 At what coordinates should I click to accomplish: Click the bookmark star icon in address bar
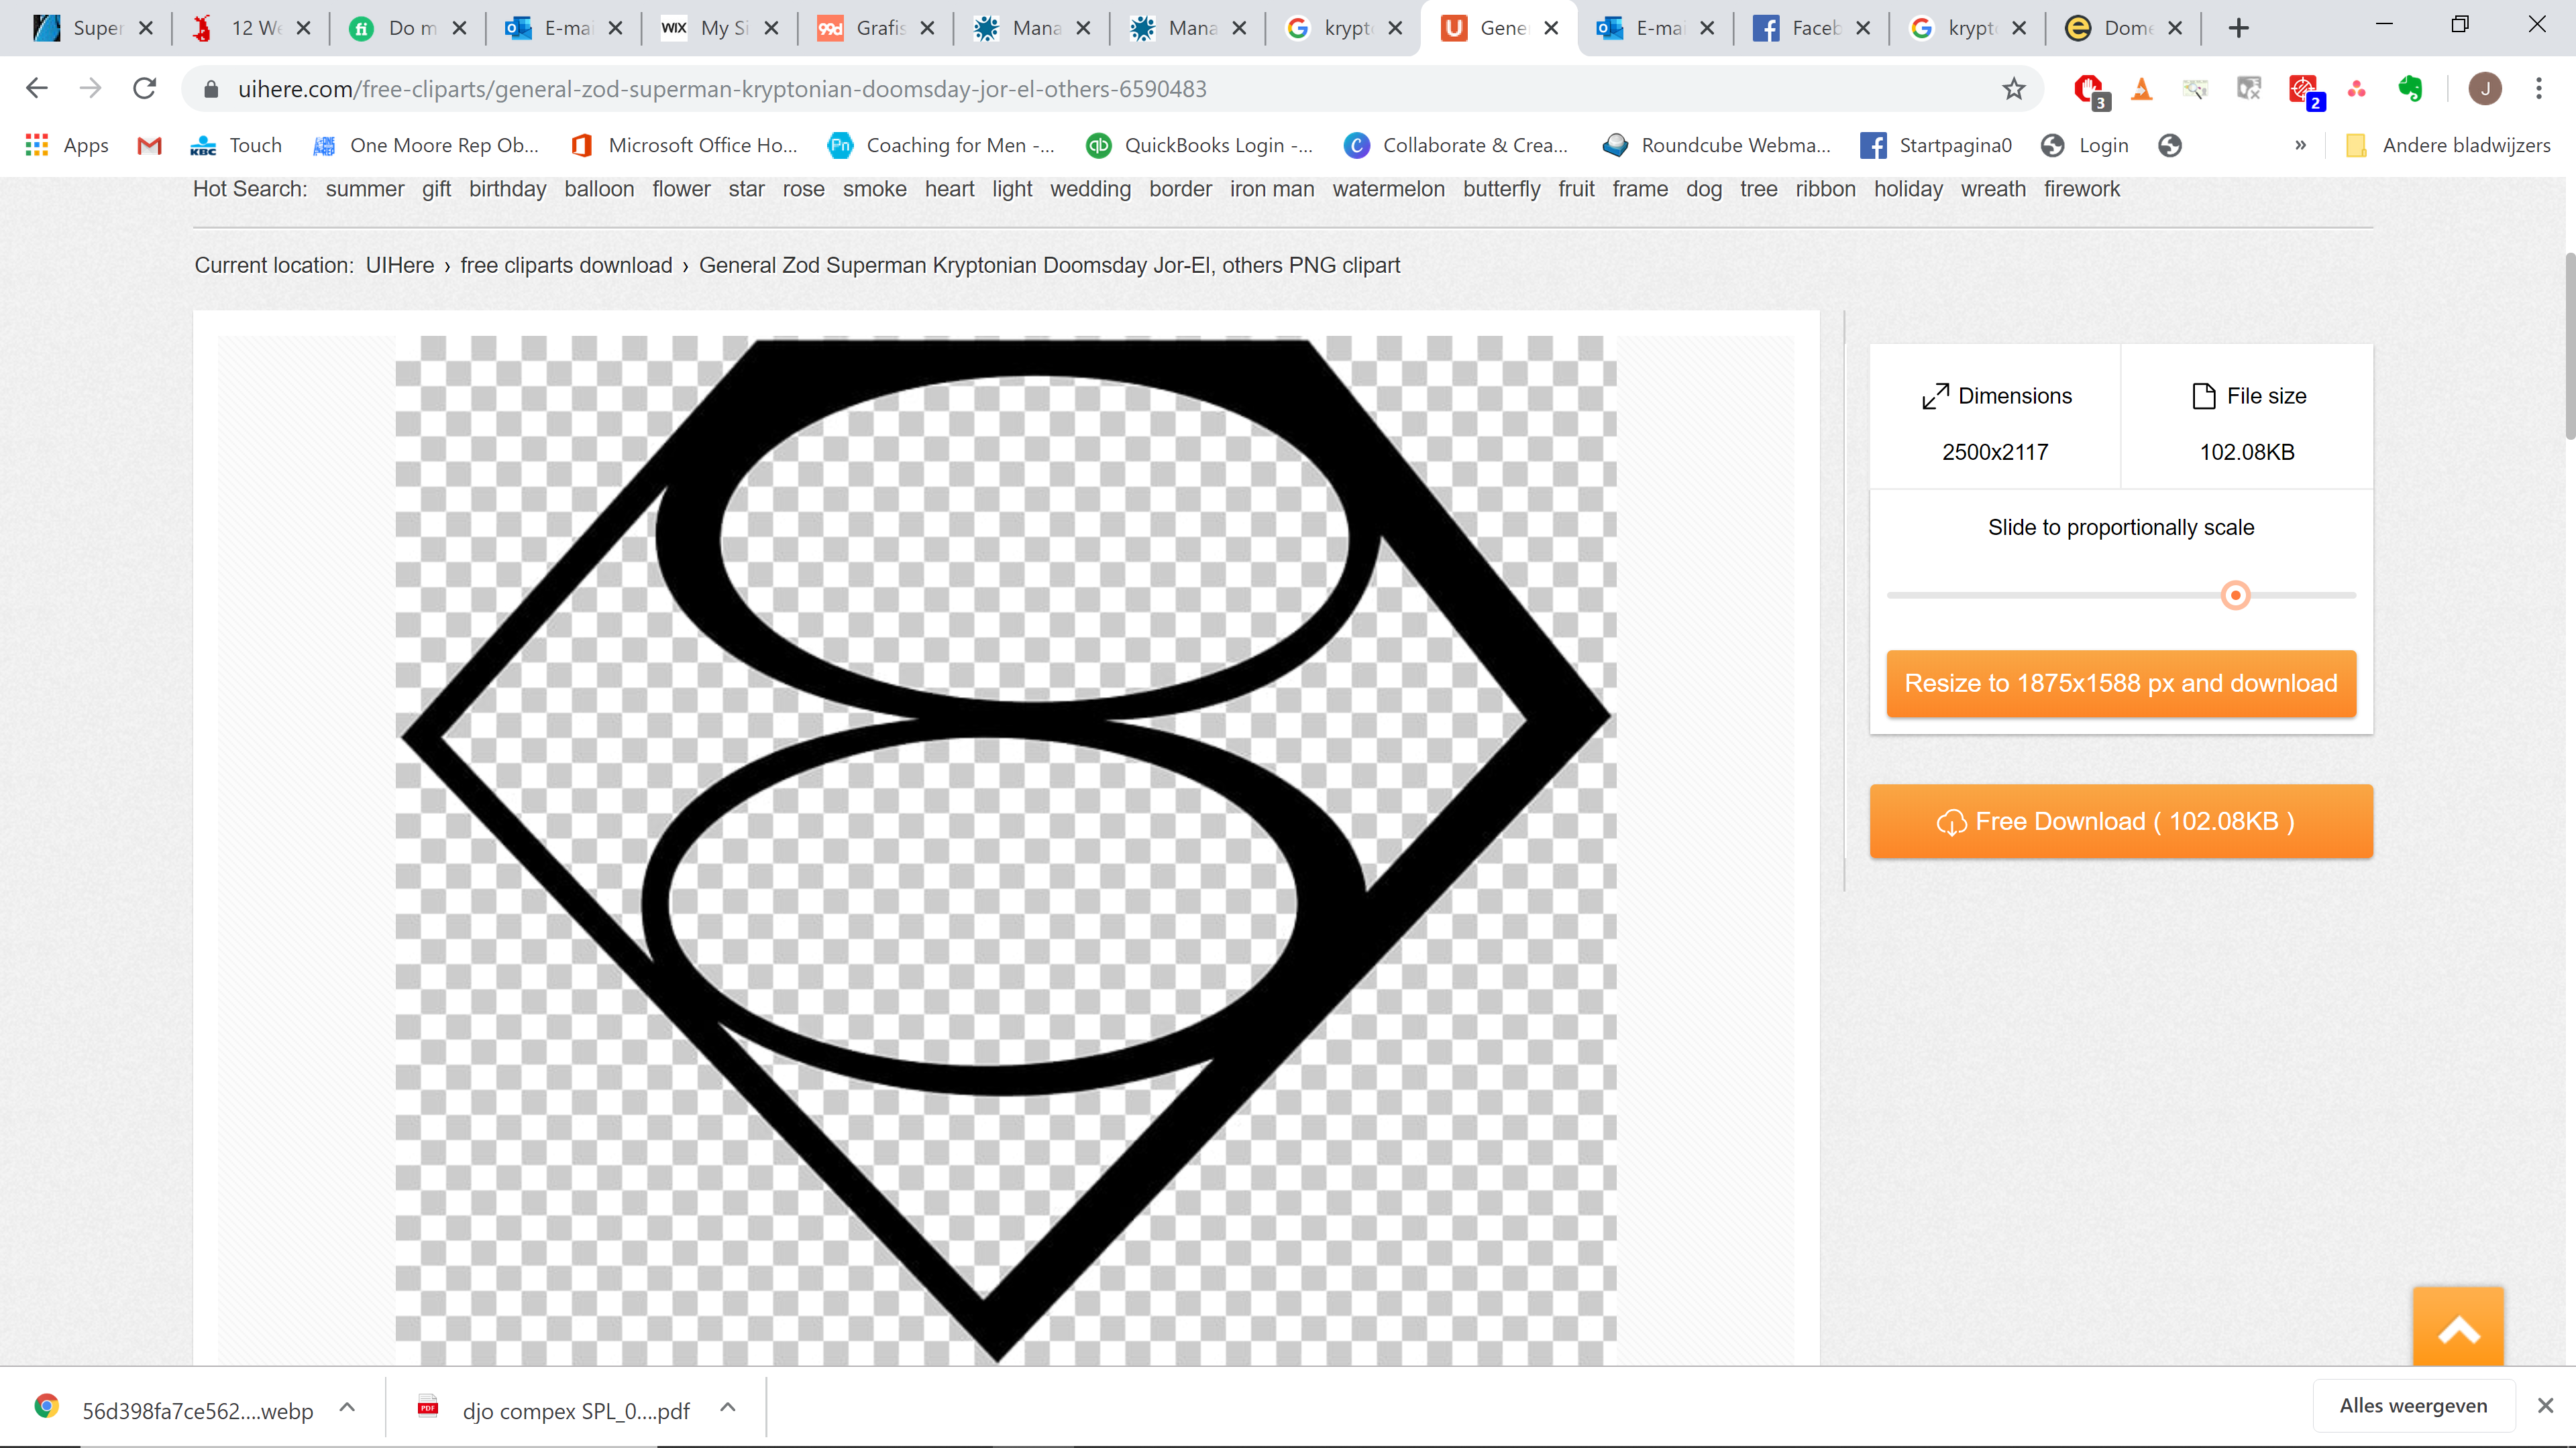coord(2013,89)
